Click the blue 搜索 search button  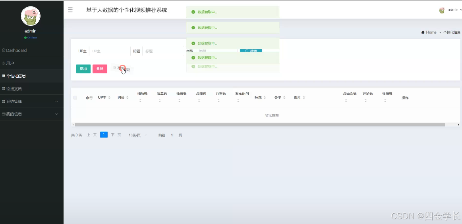click(x=251, y=51)
